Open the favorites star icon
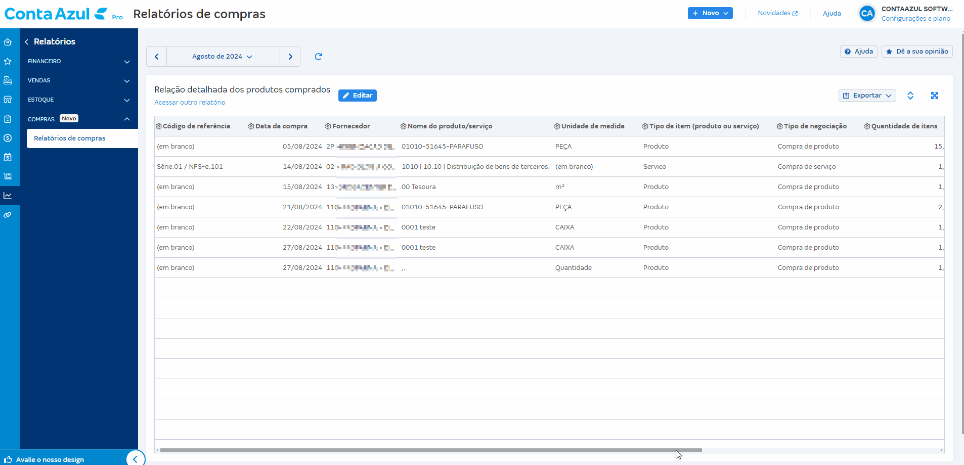Screen dimensions: 964x465 (8, 61)
